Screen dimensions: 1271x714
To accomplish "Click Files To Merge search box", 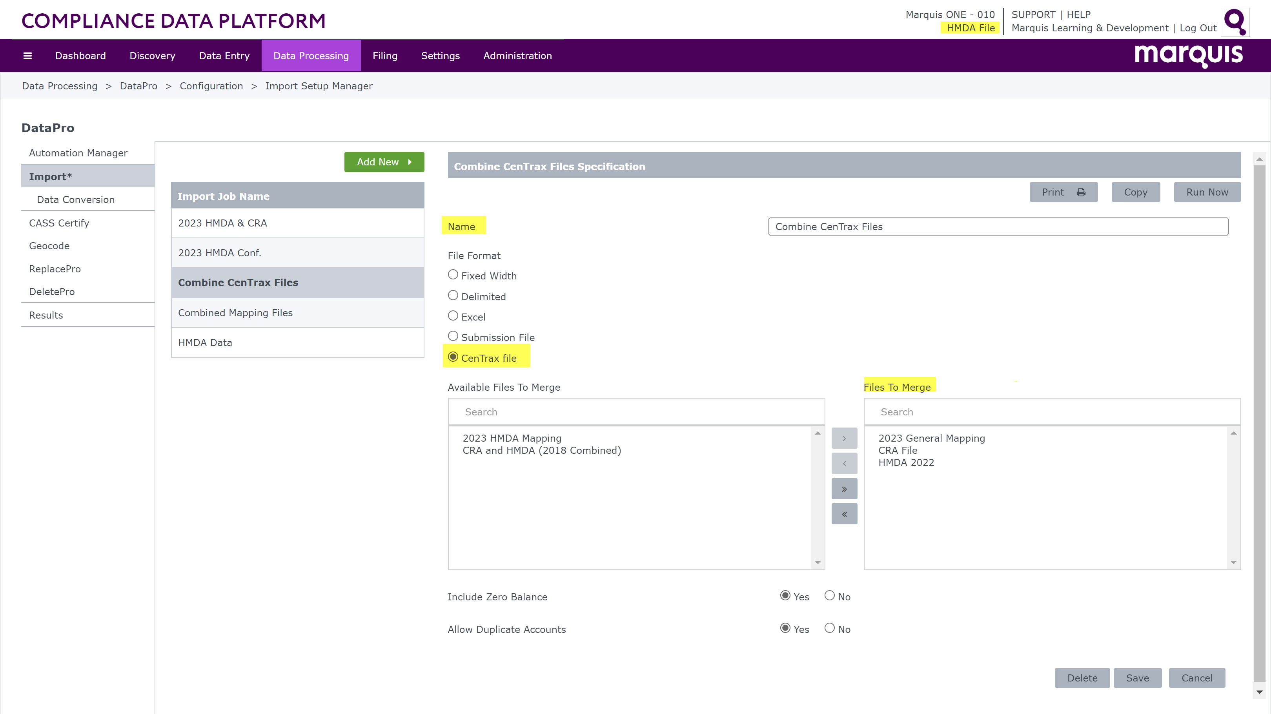I will [1052, 412].
